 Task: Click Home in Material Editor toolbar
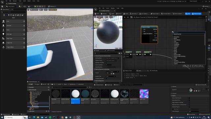tap(126, 14)
